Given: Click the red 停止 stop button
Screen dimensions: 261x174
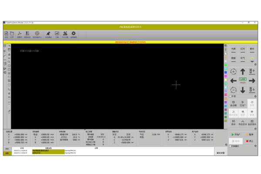Looking at the screenshot, I should [x=250, y=141].
